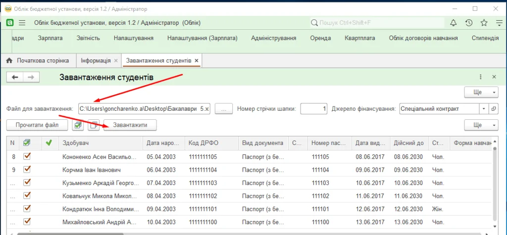Open the Зарплата menu section

pos(50,38)
